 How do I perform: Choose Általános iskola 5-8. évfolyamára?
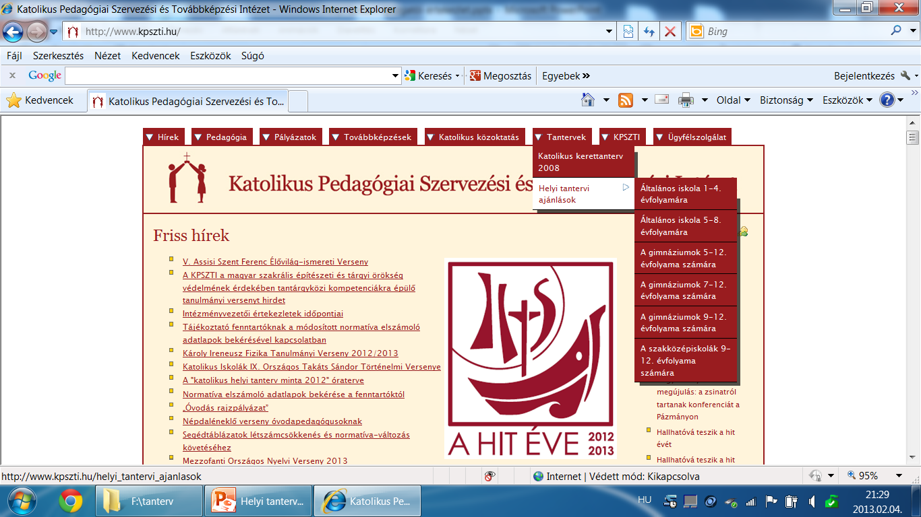[686, 226]
